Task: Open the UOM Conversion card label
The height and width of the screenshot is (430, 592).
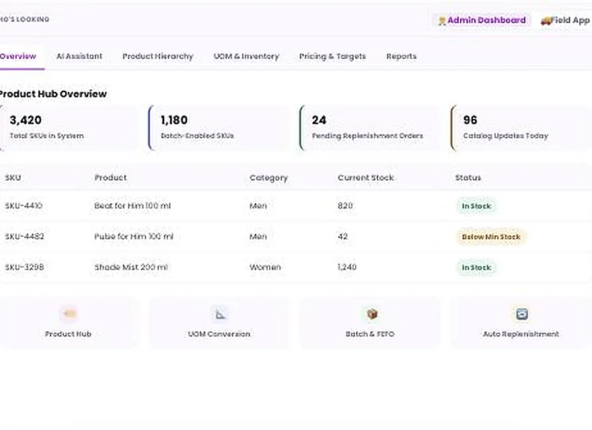Action: coord(219,334)
